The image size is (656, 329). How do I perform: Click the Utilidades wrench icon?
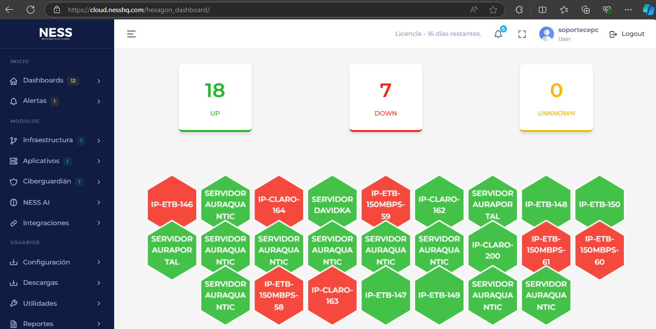[x=14, y=303]
